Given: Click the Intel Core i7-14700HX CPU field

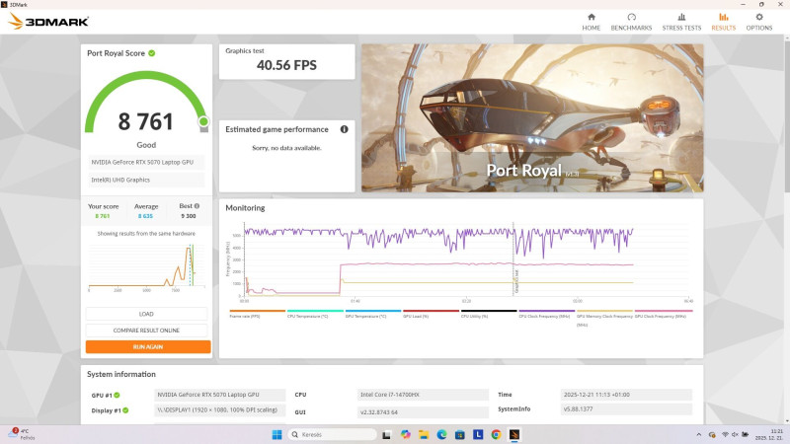Looking at the screenshot, I should point(423,395).
